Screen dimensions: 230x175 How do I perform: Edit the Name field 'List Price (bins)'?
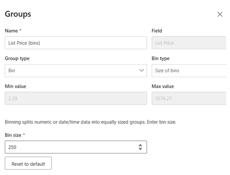pyautogui.click(x=76, y=43)
